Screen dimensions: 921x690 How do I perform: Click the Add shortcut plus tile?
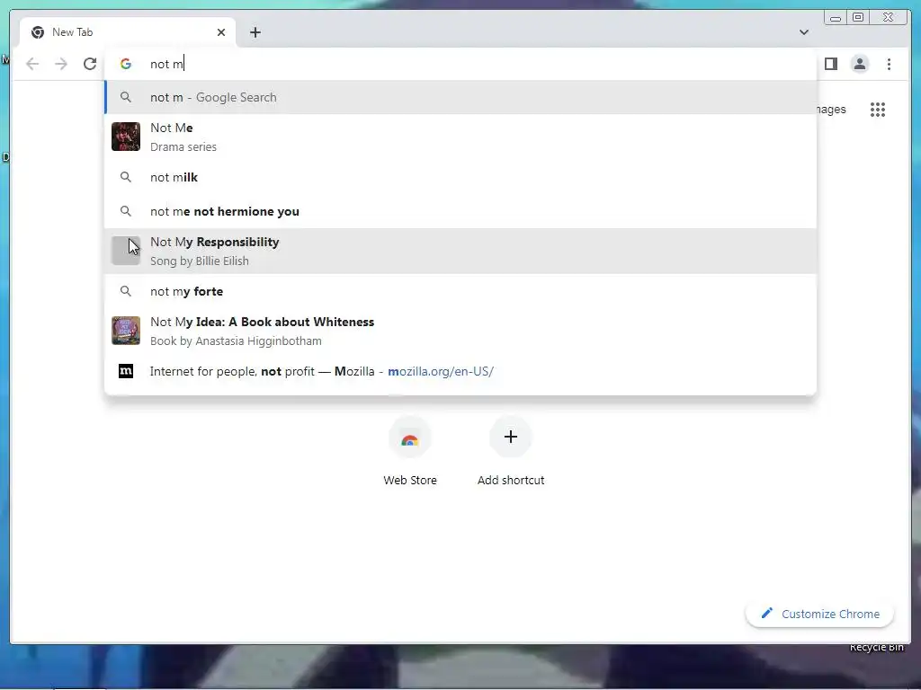click(x=511, y=438)
